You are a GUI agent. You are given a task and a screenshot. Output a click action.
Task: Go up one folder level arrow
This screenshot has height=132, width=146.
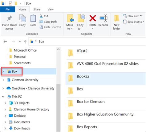[x=25, y=42]
